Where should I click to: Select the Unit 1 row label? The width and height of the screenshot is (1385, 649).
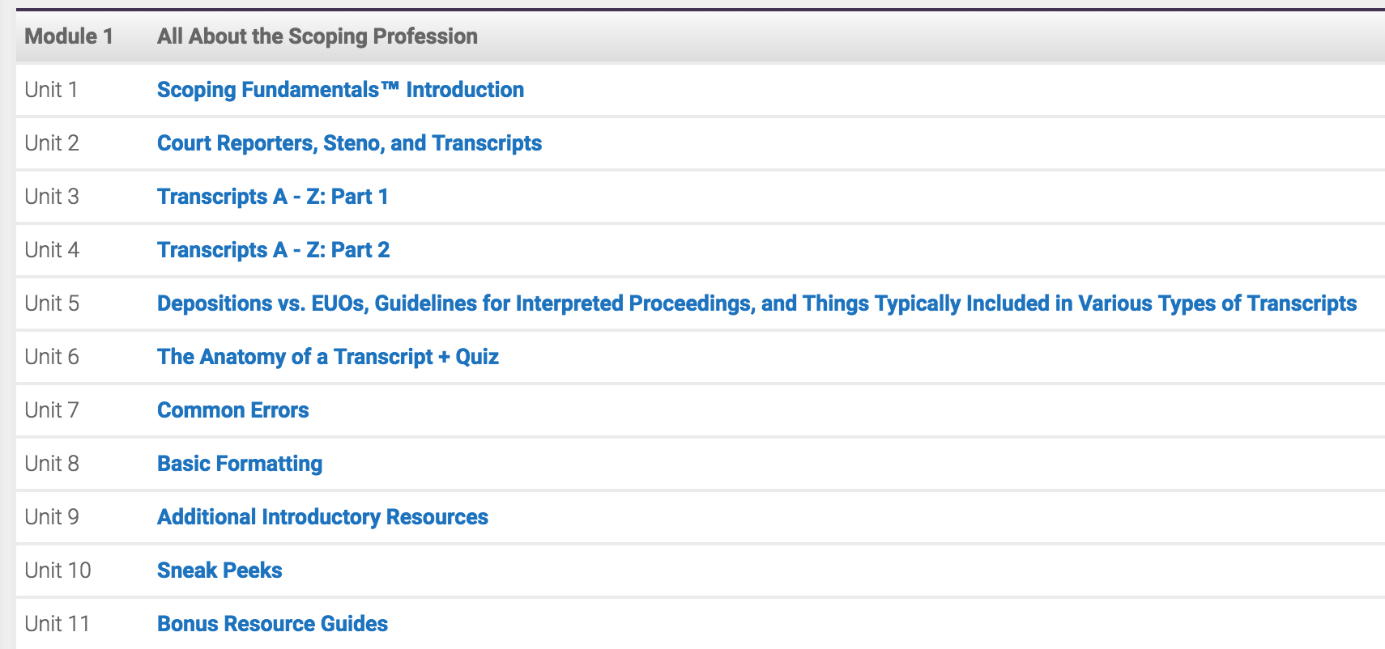point(51,90)
